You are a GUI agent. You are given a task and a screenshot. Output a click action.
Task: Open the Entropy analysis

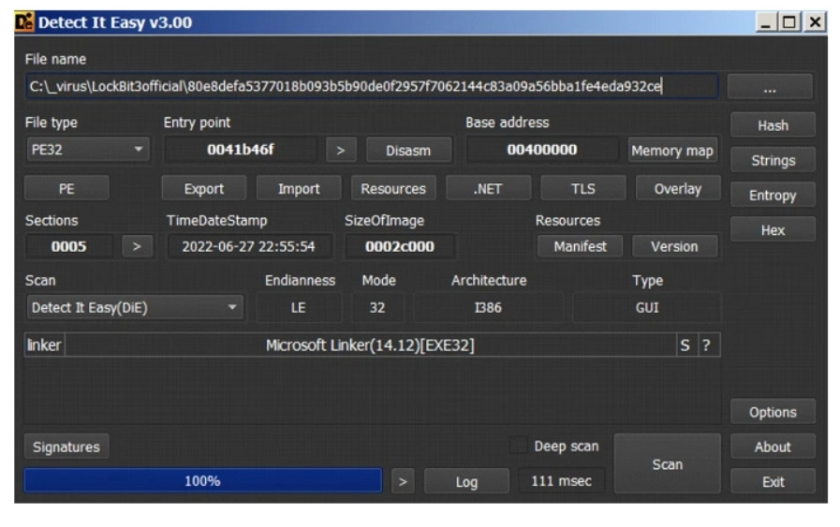[x=773, y=195]
